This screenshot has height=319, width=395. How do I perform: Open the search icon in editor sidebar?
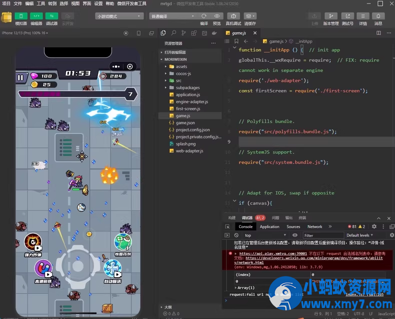172,33
